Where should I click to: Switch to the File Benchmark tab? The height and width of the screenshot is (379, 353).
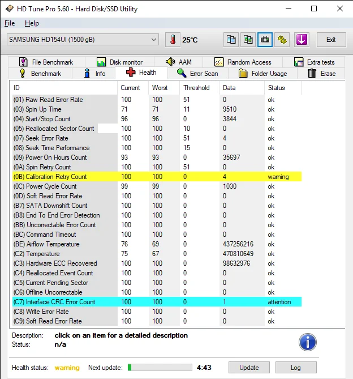coord(46,62)
